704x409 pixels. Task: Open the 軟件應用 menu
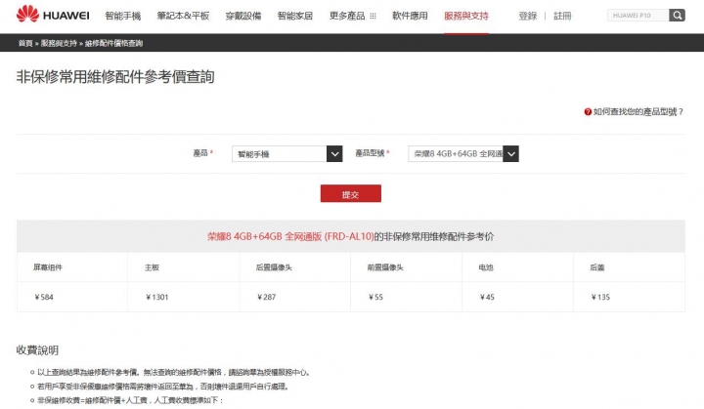tap(410, 17)
